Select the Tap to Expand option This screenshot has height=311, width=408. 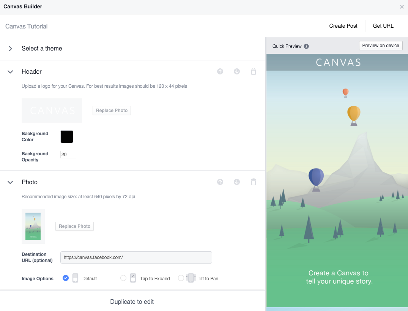tap(123, 278)
